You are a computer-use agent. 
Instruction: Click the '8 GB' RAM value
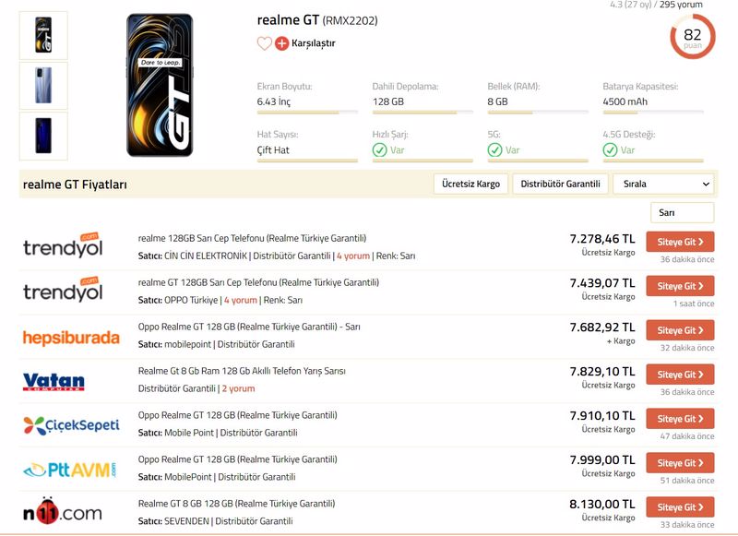point(497,101)
